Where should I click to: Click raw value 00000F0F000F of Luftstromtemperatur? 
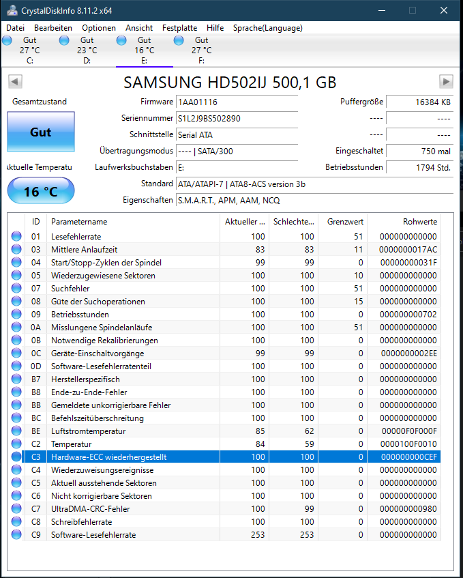pyautogui.click(x=409, y=431)
